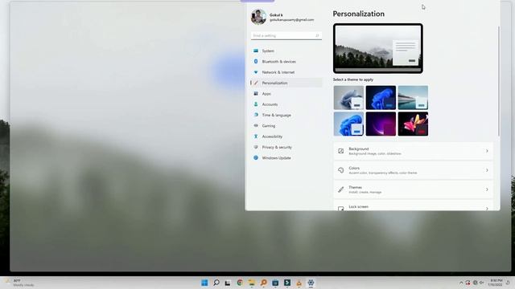Go to Accounts settings
Screen dimensions: 515x289
tap(286, 104)
